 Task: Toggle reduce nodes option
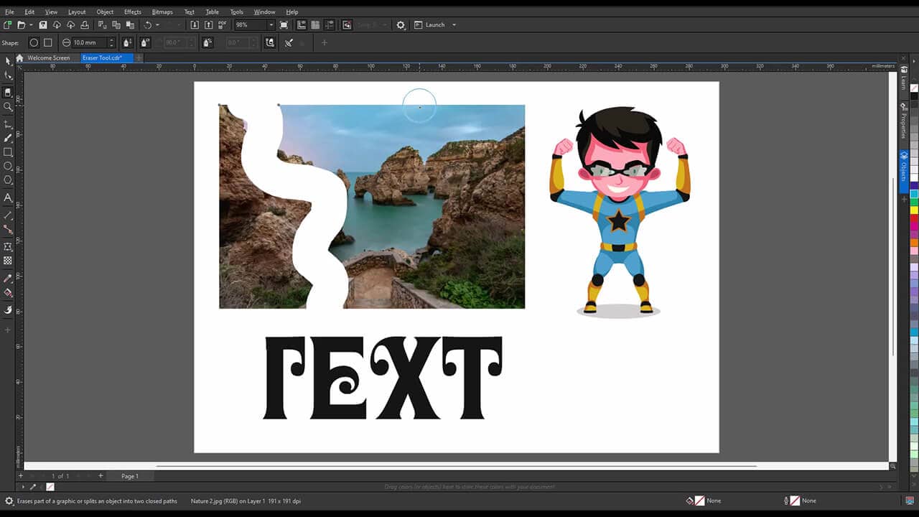coord(269,42)
